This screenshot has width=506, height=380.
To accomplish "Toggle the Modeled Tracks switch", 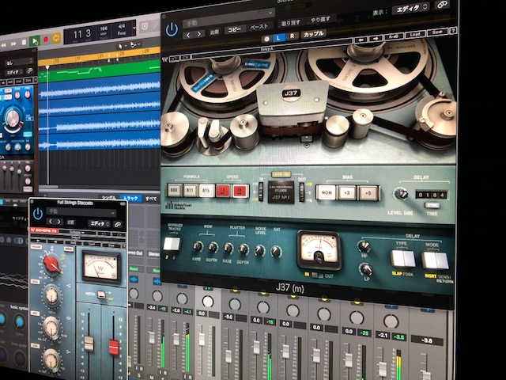I will [x=172, y=245].
